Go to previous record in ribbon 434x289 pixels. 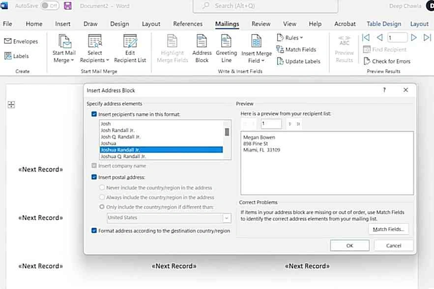tap(380, 37)
